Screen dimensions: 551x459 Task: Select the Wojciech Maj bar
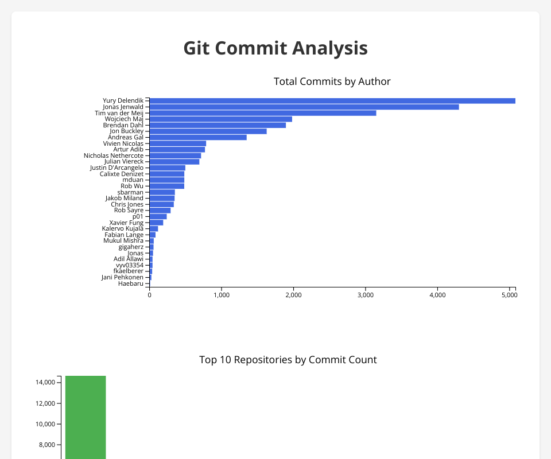(220, 119)
